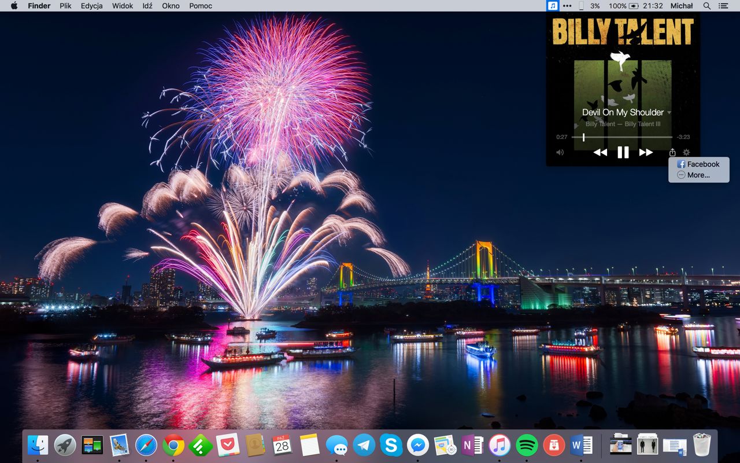Open the three-dots menu bar extra
The image size is (740, 463).
coord(567,6)
